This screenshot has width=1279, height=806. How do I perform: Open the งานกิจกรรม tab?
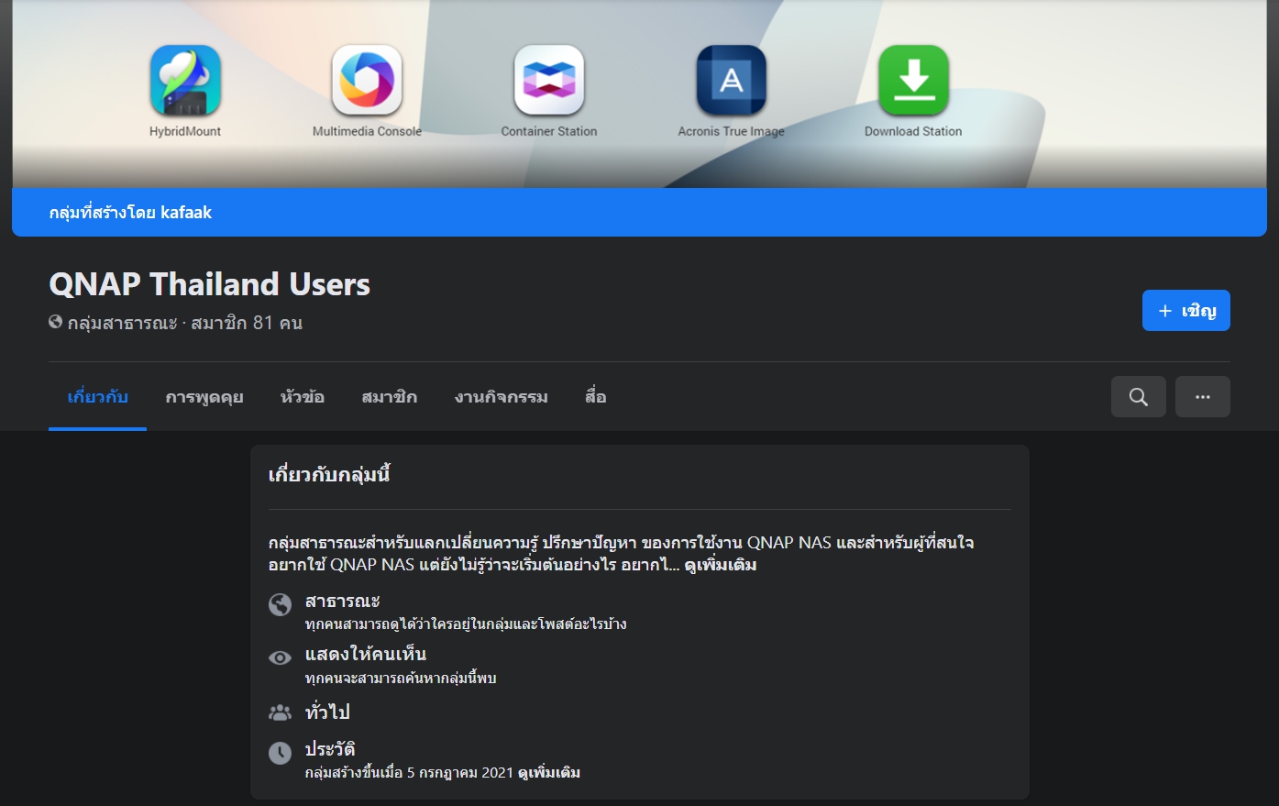tap(501, 397)
